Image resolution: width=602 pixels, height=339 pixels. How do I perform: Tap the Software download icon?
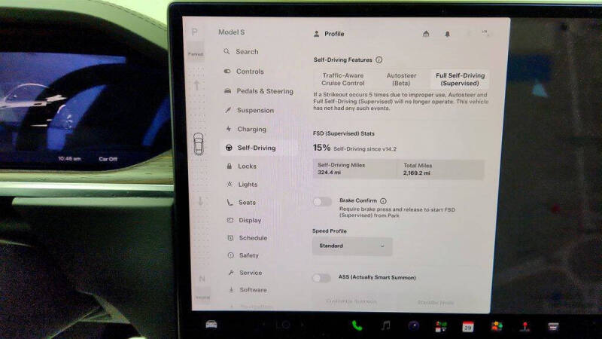pyautogui.click(x=231, y=290)
